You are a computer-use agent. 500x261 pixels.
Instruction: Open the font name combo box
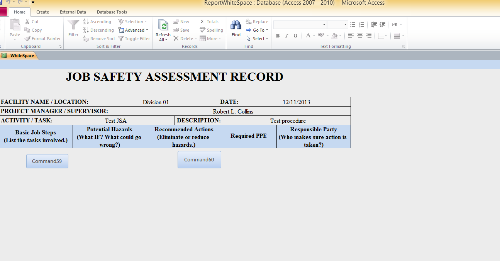[x=300, y=25]
